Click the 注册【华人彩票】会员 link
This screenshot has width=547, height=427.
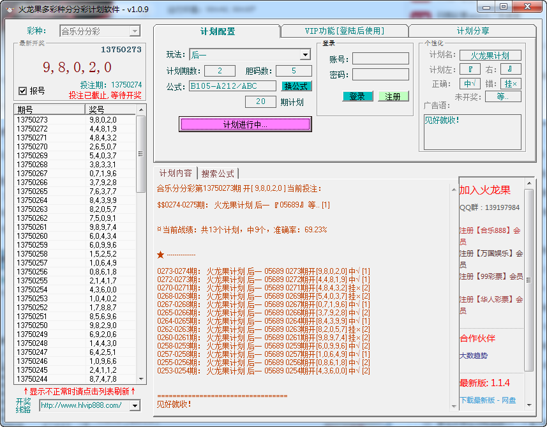pos(491,305)
